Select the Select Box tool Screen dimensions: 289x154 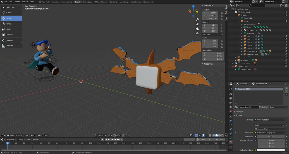(11, 7)
